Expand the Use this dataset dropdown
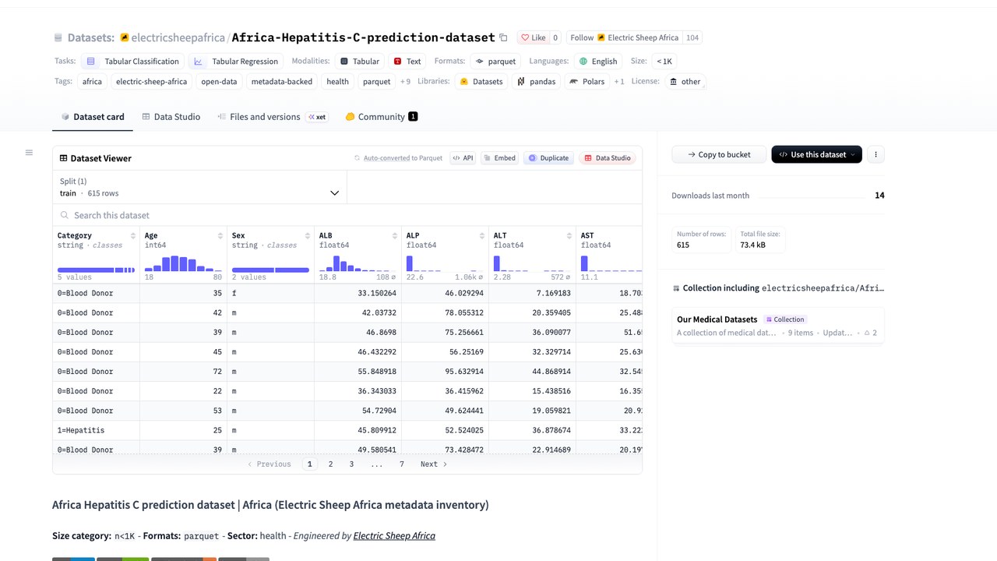 coord(817,154)
